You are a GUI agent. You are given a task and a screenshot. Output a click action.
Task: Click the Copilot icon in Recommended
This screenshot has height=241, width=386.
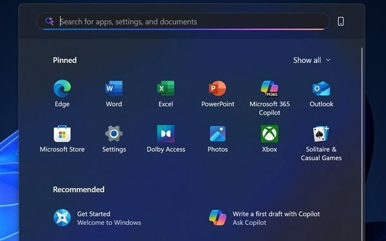217,218
